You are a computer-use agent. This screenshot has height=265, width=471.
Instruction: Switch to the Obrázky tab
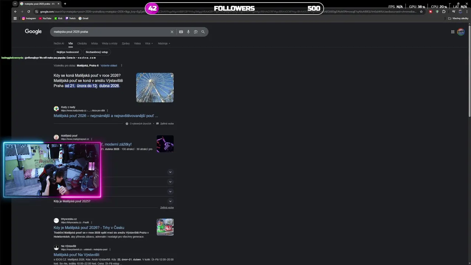tap(82, 43)
